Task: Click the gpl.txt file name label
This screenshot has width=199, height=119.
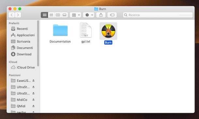Action: coord(86,42)
